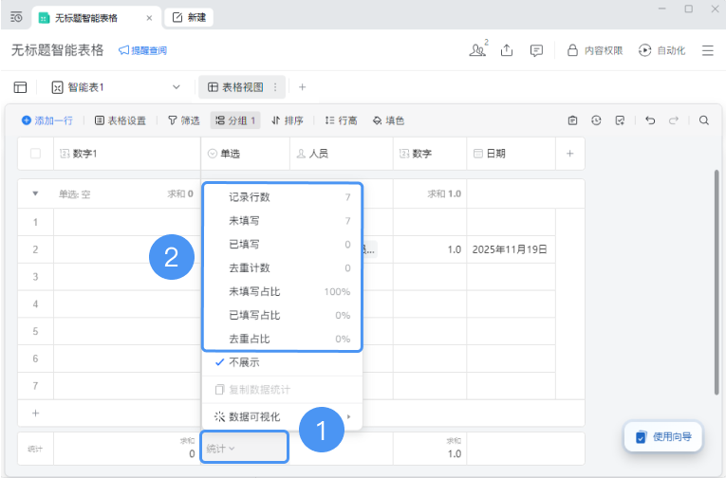Image resolution: width=726 pixels, height=478 pixels.
Task: Select 已填写 statistic
Action: pyautogui.click(x=282, y=245)
